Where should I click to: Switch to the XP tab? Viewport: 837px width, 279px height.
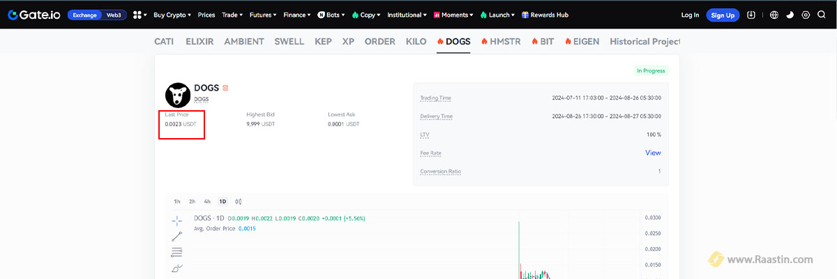(349, 41)
